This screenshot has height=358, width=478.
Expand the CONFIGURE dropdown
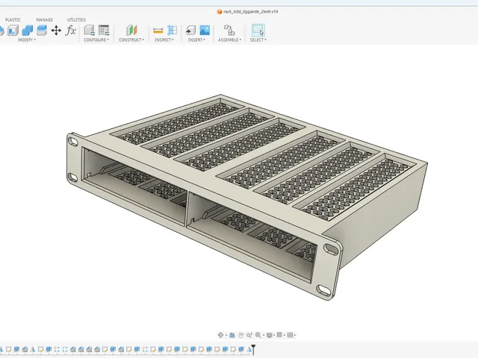(x=96, y=40)
